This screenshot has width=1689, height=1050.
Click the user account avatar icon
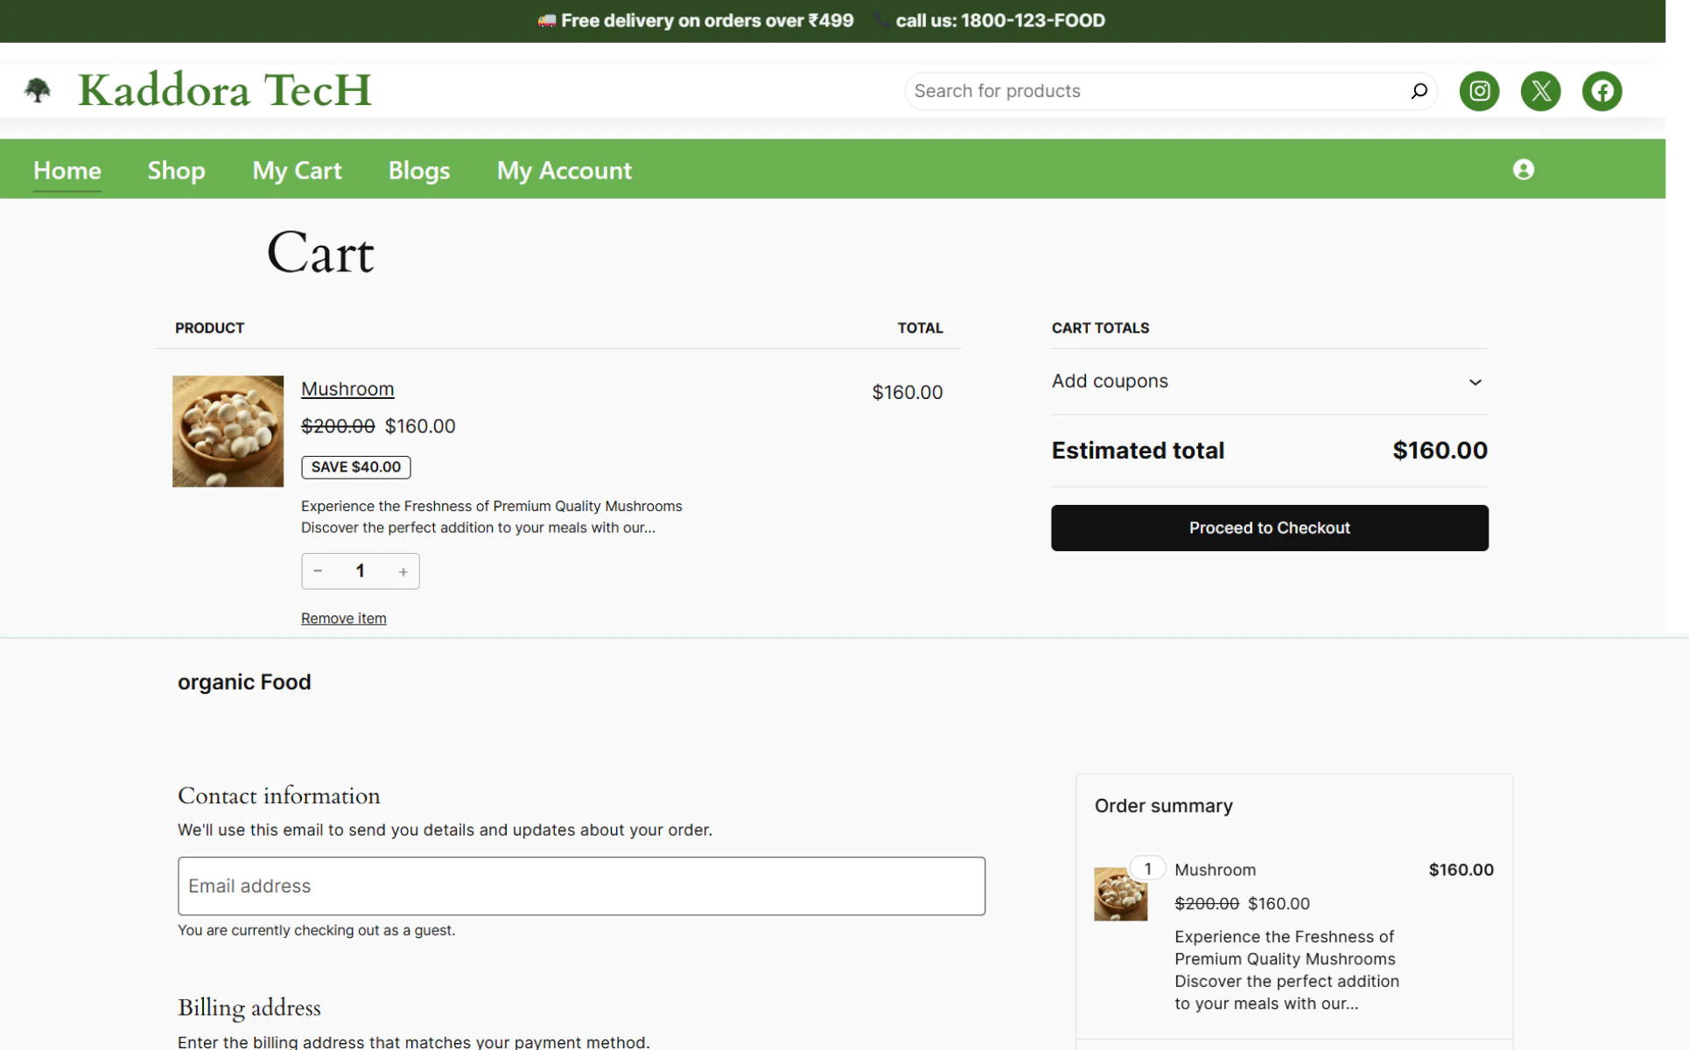click(1523, 170)
